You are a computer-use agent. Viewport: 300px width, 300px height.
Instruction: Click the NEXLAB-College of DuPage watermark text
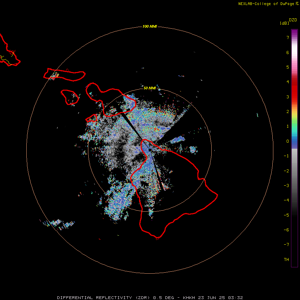268,4
